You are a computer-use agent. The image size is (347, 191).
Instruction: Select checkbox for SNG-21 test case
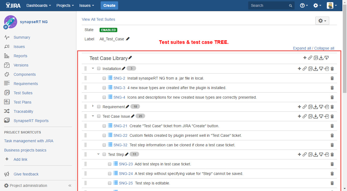click(104, 126)
